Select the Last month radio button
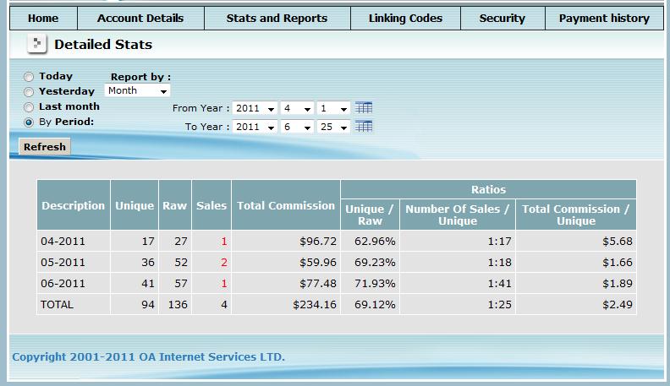 [29, 107]
